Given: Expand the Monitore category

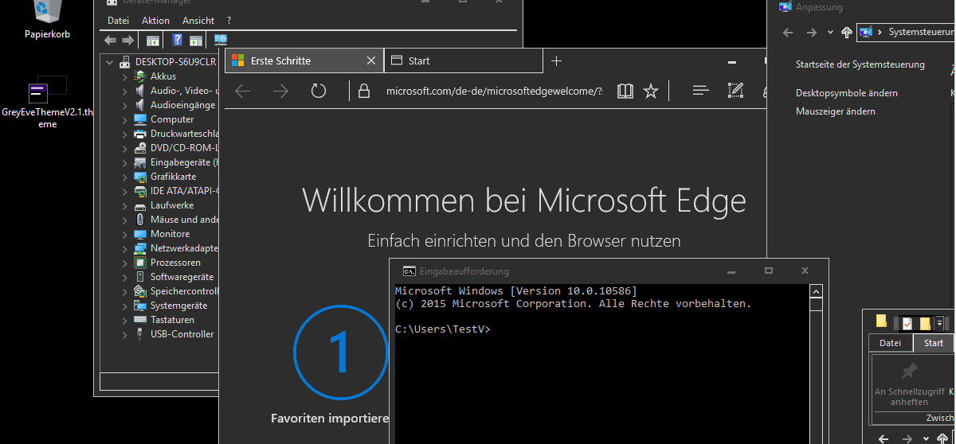Looking at the screenshot, I should (x=124, y=234).
